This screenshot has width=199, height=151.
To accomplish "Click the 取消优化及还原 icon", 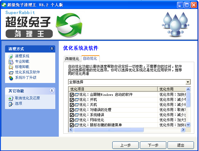I will coord(11,98).
